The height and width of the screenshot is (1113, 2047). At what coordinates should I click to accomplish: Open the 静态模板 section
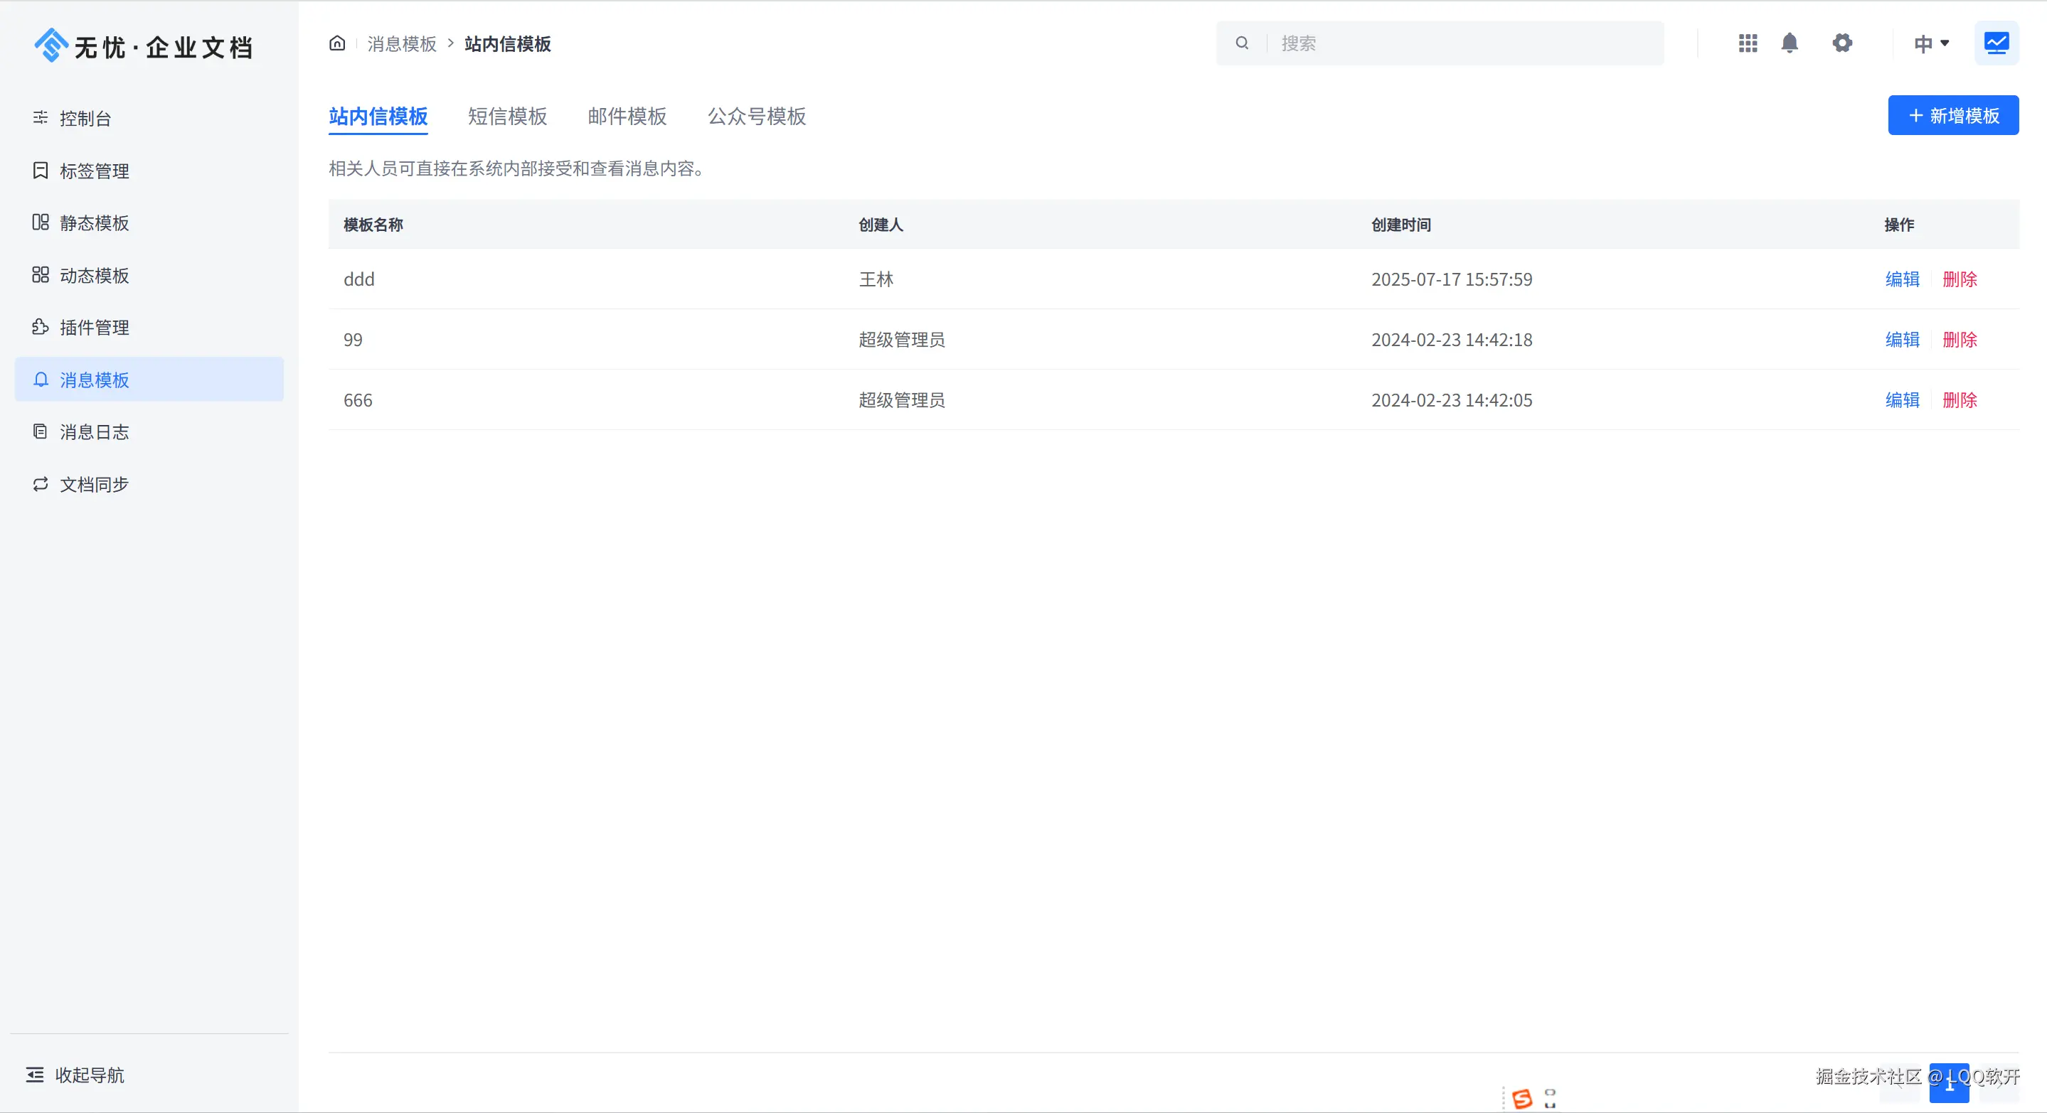93,223
